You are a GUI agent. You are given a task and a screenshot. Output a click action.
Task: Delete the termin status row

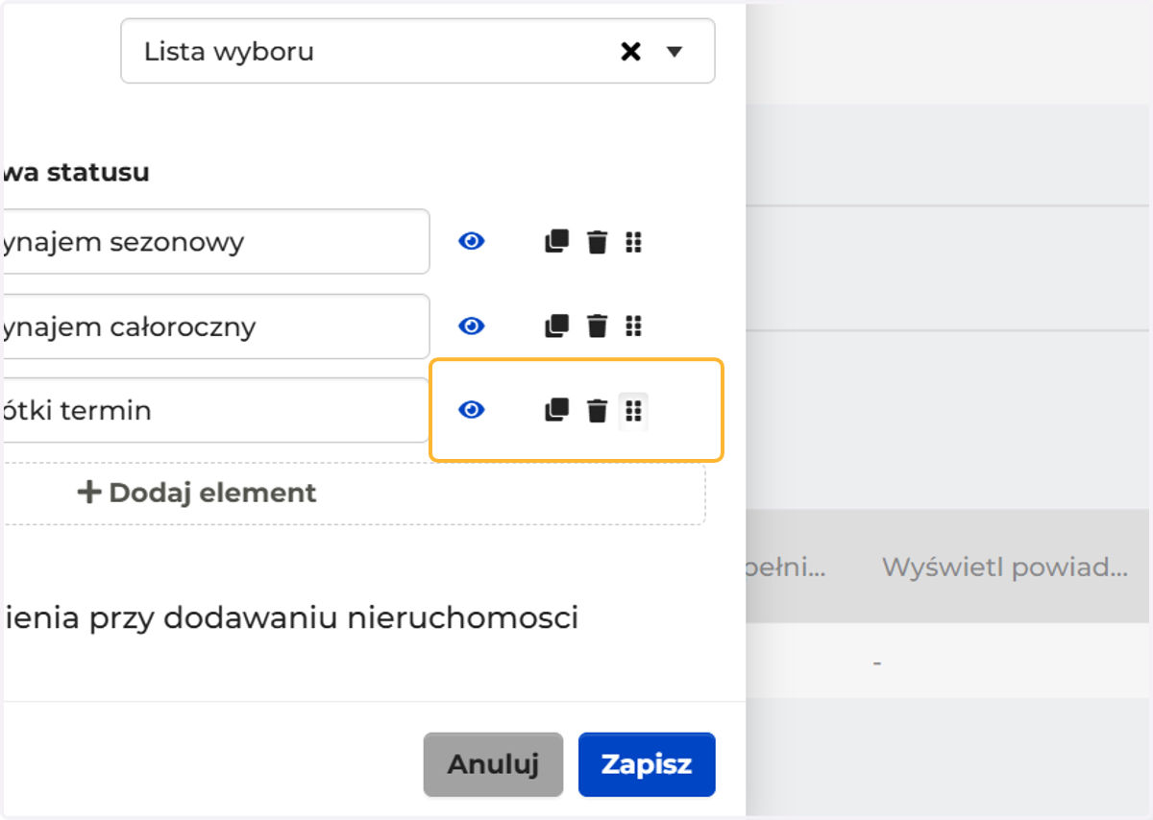tap(598, 410)
